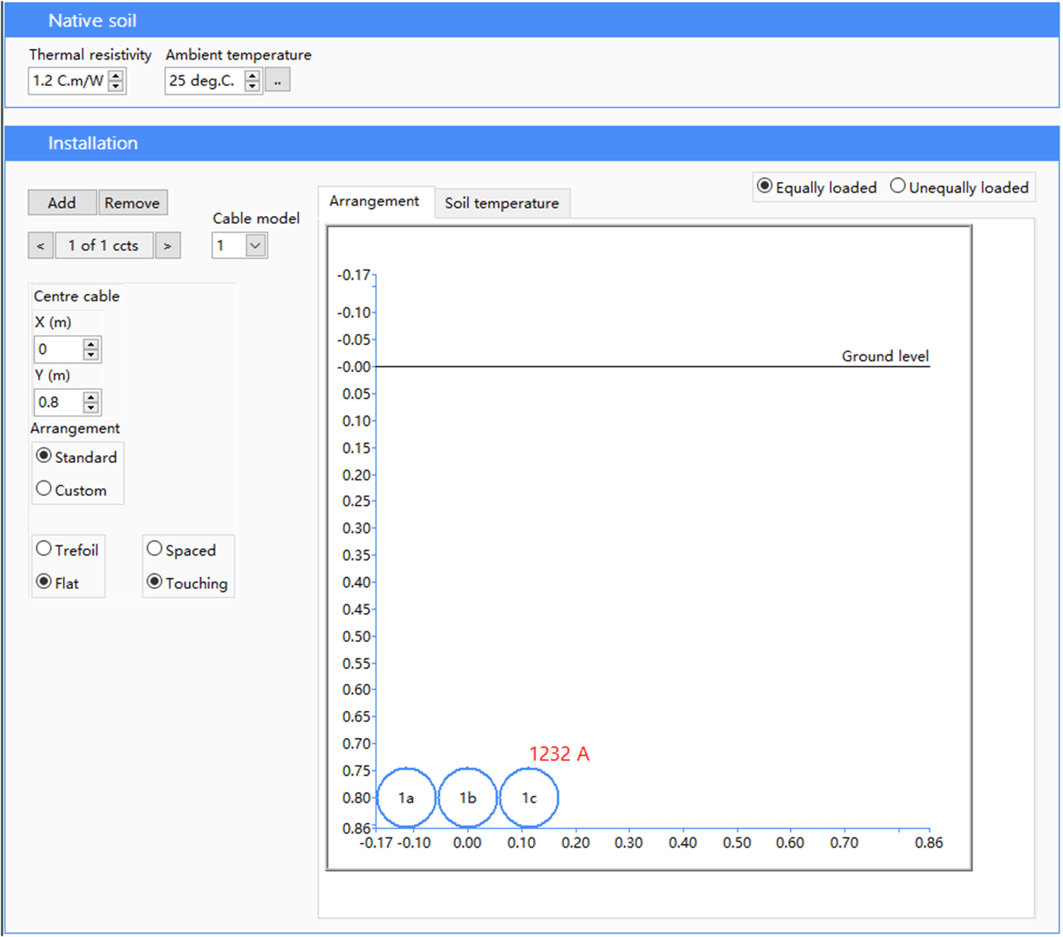Screen dimensions: 1063x937
Task: Enable Unequally loaded option
Action: point(898,186)
